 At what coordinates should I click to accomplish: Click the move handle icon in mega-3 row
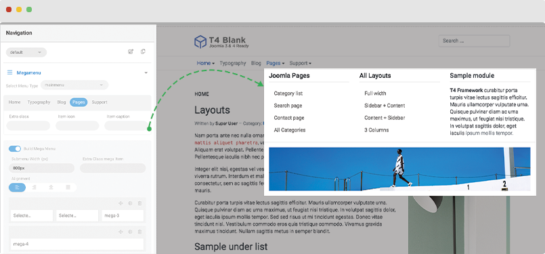pos(121,203)
